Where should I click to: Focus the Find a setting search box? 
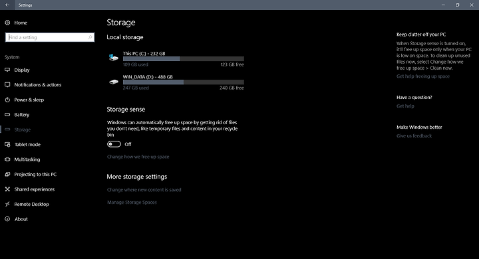point(50,37)
